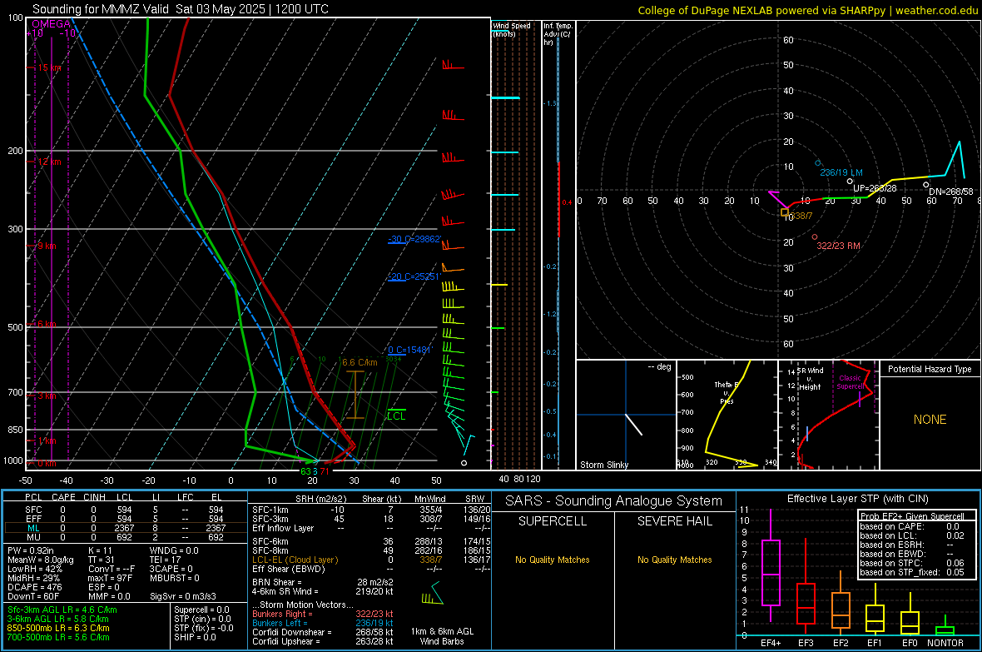This screenshot has width=982, height=652.
Task: Click the 12 km height marker
Action: click(49, 162)
